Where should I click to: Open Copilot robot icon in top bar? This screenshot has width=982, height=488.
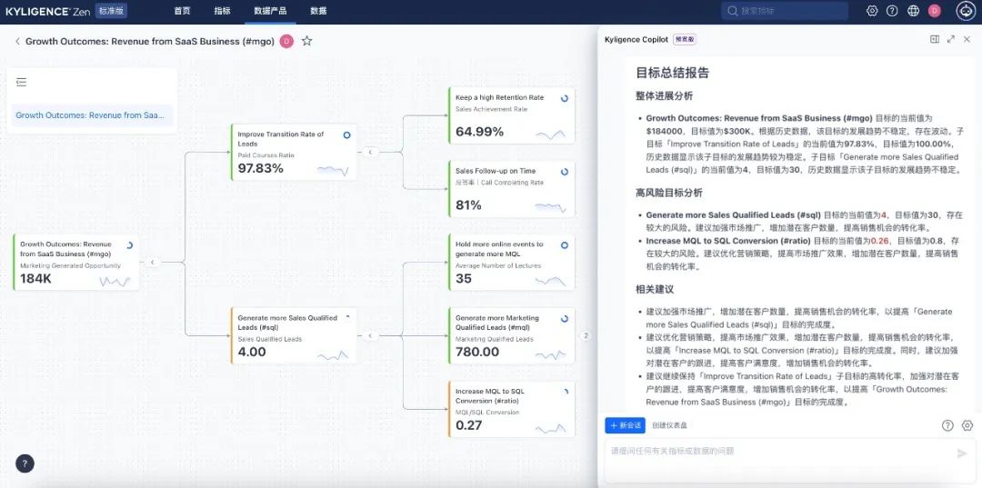(x=966, y=11)
